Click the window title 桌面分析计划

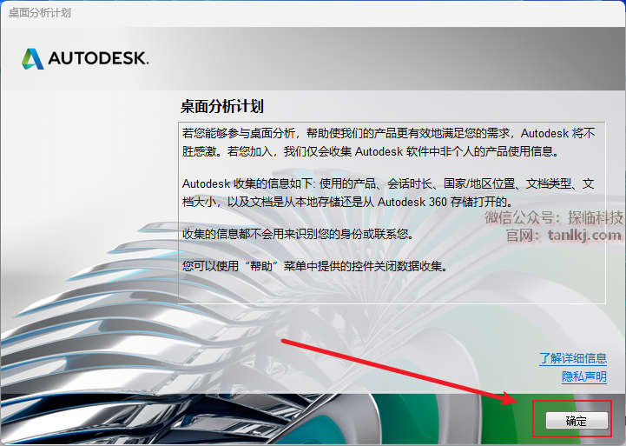click(x=40, y=13)
